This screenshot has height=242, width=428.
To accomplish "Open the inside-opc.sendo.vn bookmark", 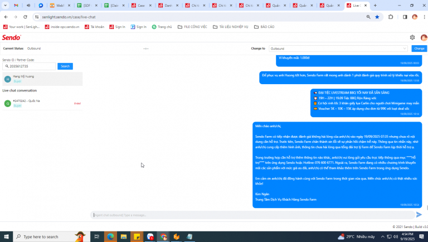I will coord(62,27).
